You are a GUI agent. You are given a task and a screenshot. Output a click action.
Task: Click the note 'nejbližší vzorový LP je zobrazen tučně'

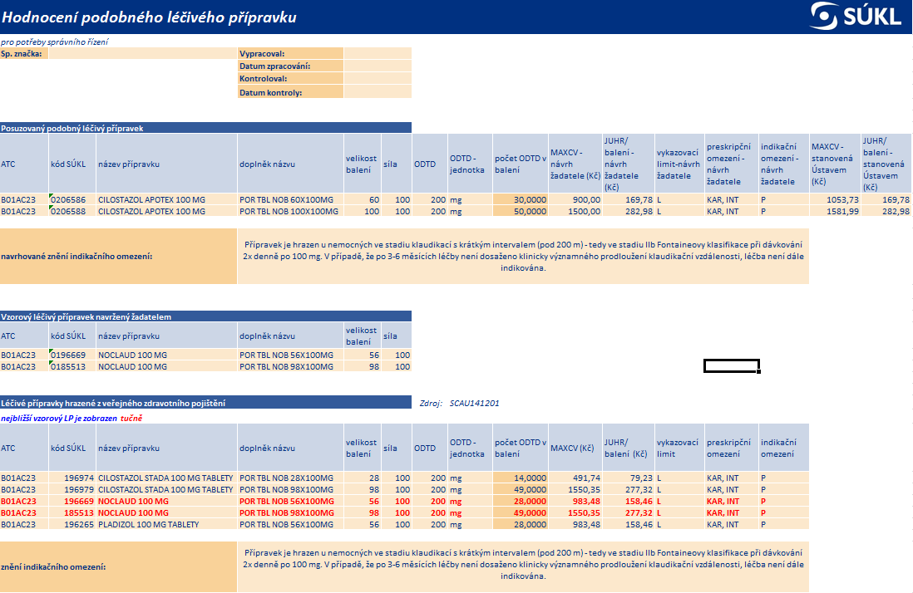(72, 418)
